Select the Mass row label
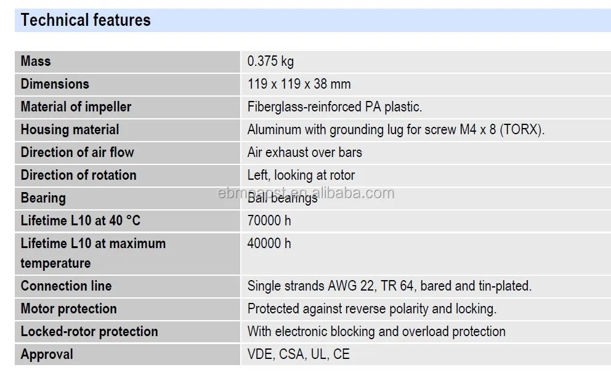The image size is (611, 386). pyautogui.click(x=36, y=62)
